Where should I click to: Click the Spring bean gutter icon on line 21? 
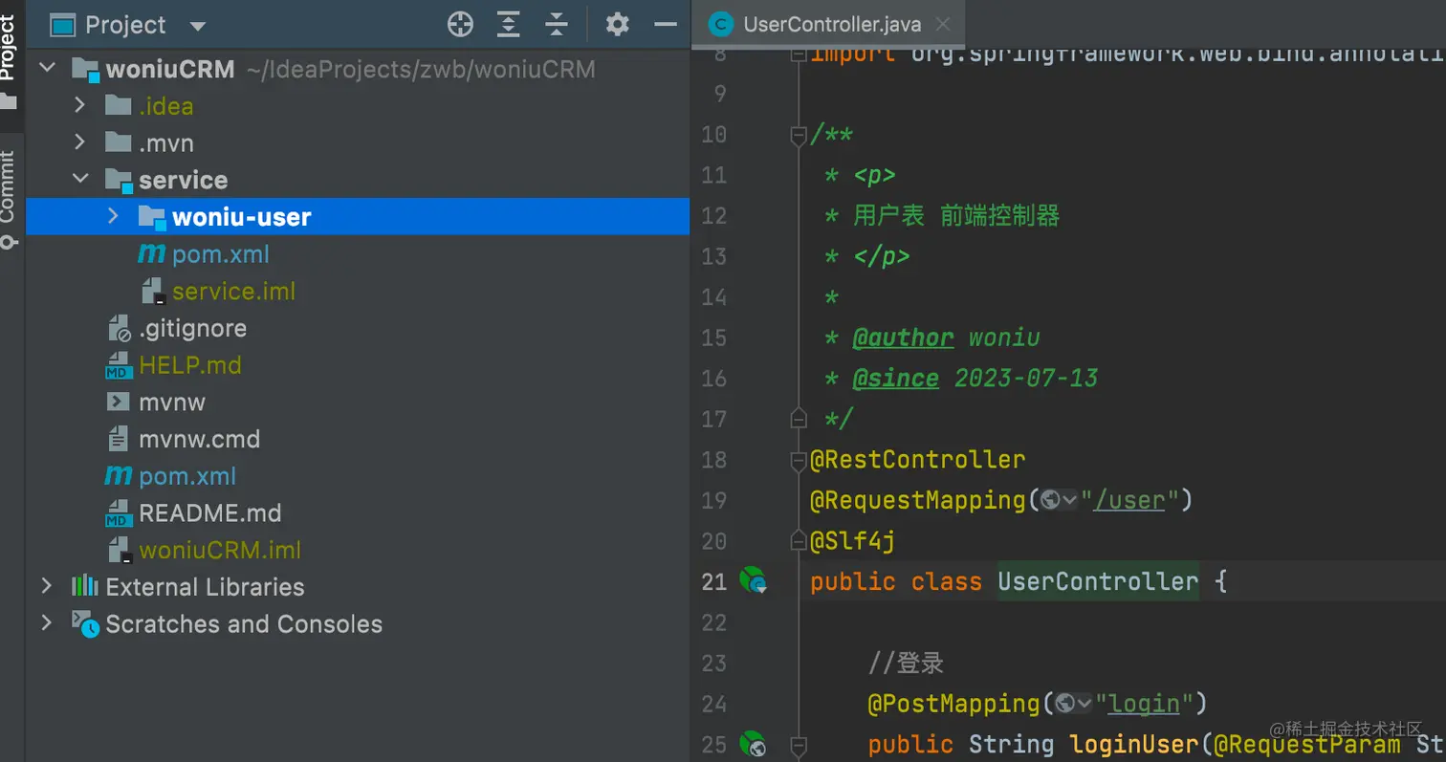[x=754, y=580]
